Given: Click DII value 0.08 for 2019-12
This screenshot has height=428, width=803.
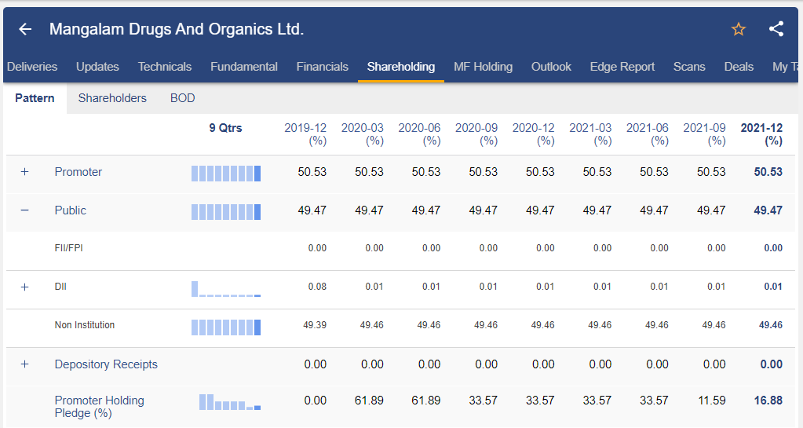Looking at the screenshot, I should pos(317,287).
